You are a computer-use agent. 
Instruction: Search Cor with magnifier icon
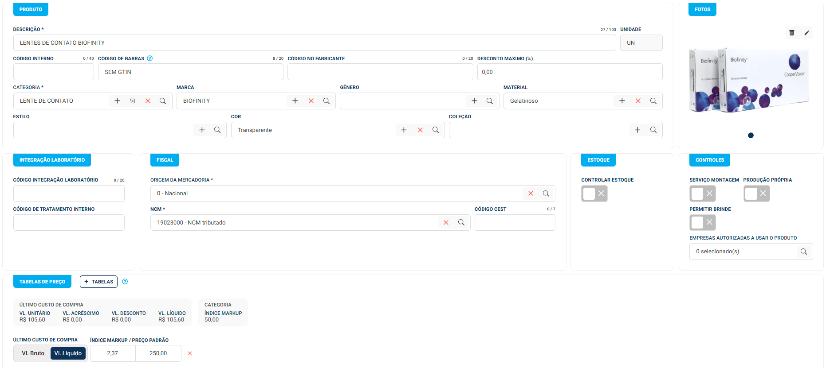coord(436,130)
